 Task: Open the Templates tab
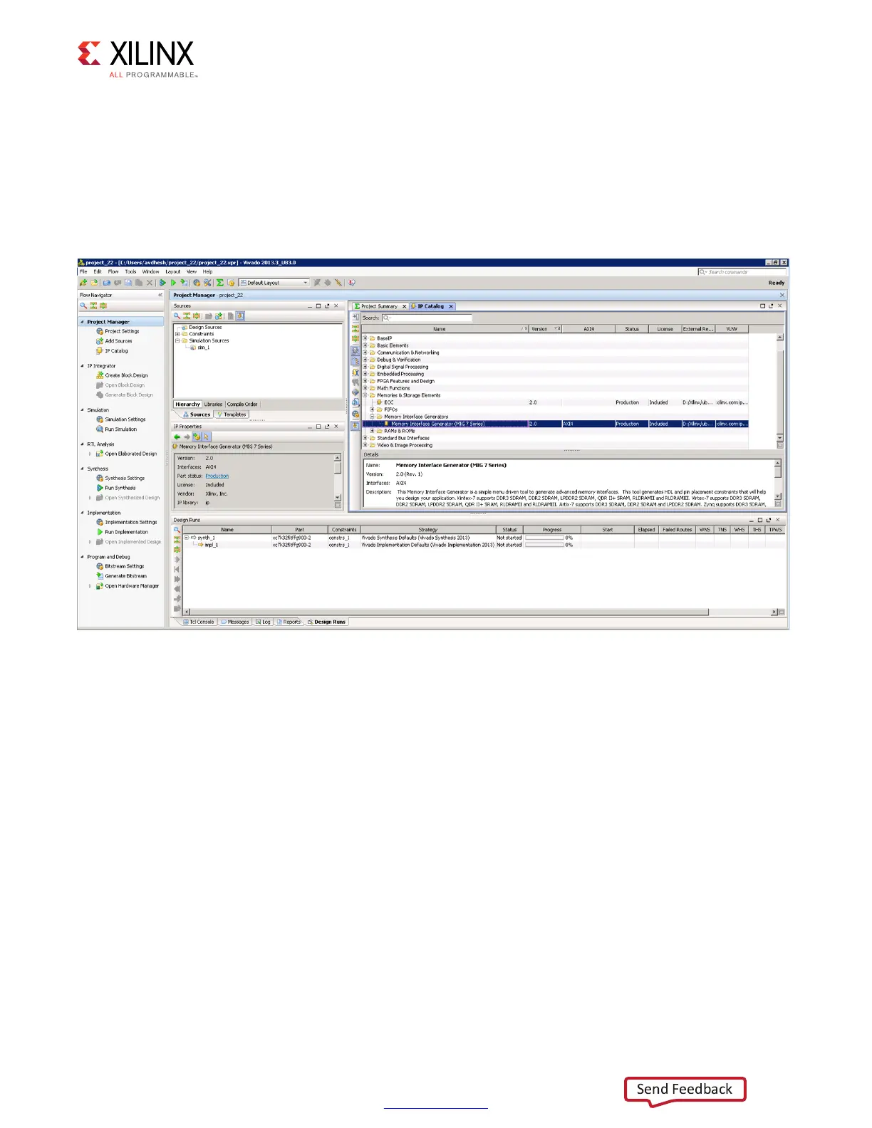[x=232, y=414]
